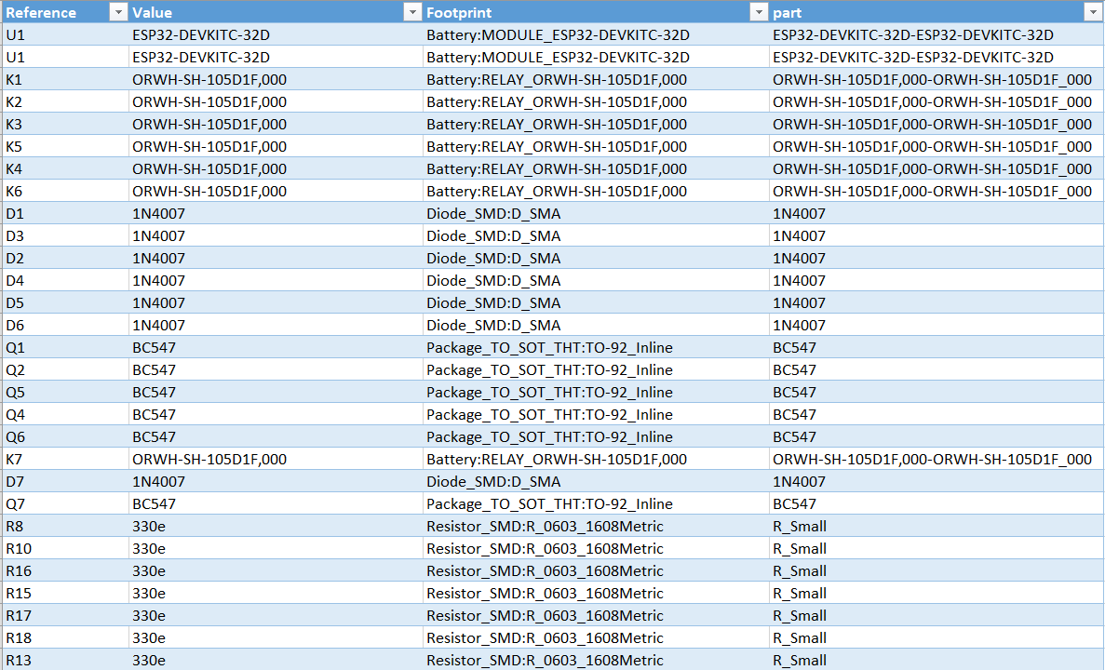
Task: Open the Value column filter dropdown
Action: pos(412,12)
